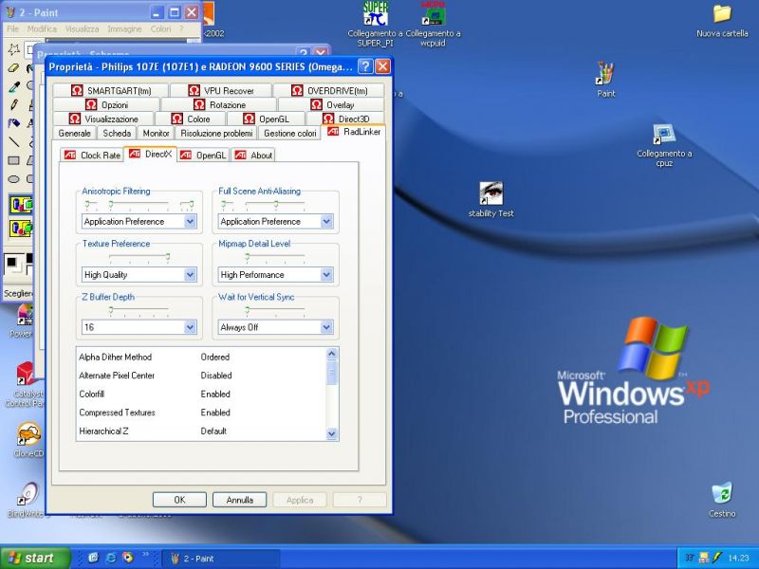
Task: Open the VPU Recover tab
Action: pyautogui.click(x=221, y=90)
